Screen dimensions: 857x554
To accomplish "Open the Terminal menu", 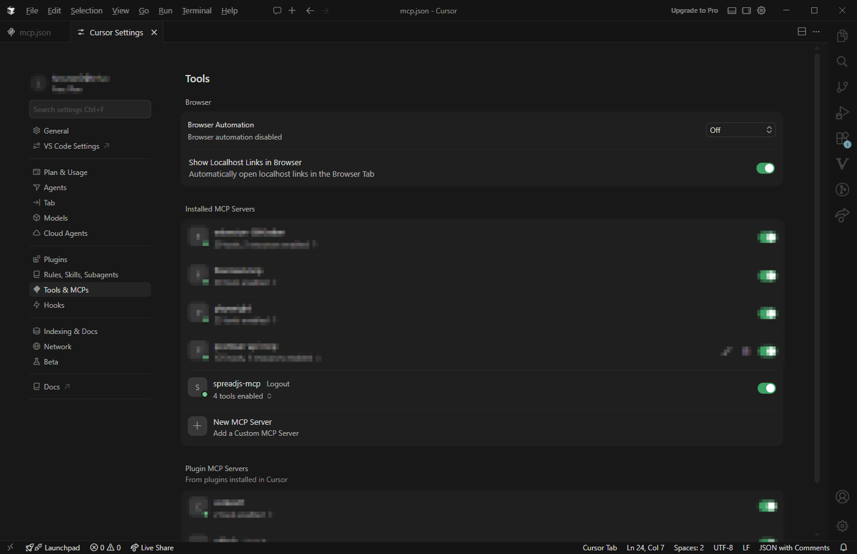I will click(197, 10).
